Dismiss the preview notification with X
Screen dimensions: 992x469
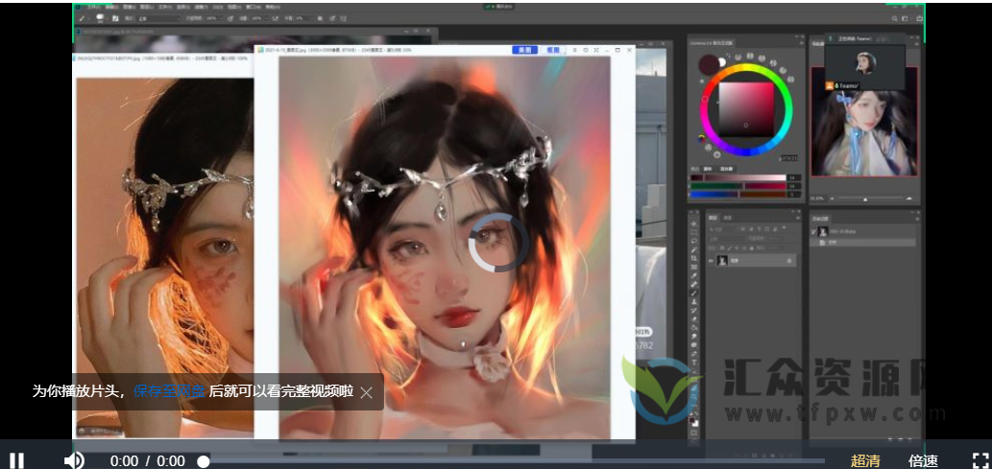pyautogui.click(x=367, y=392)
